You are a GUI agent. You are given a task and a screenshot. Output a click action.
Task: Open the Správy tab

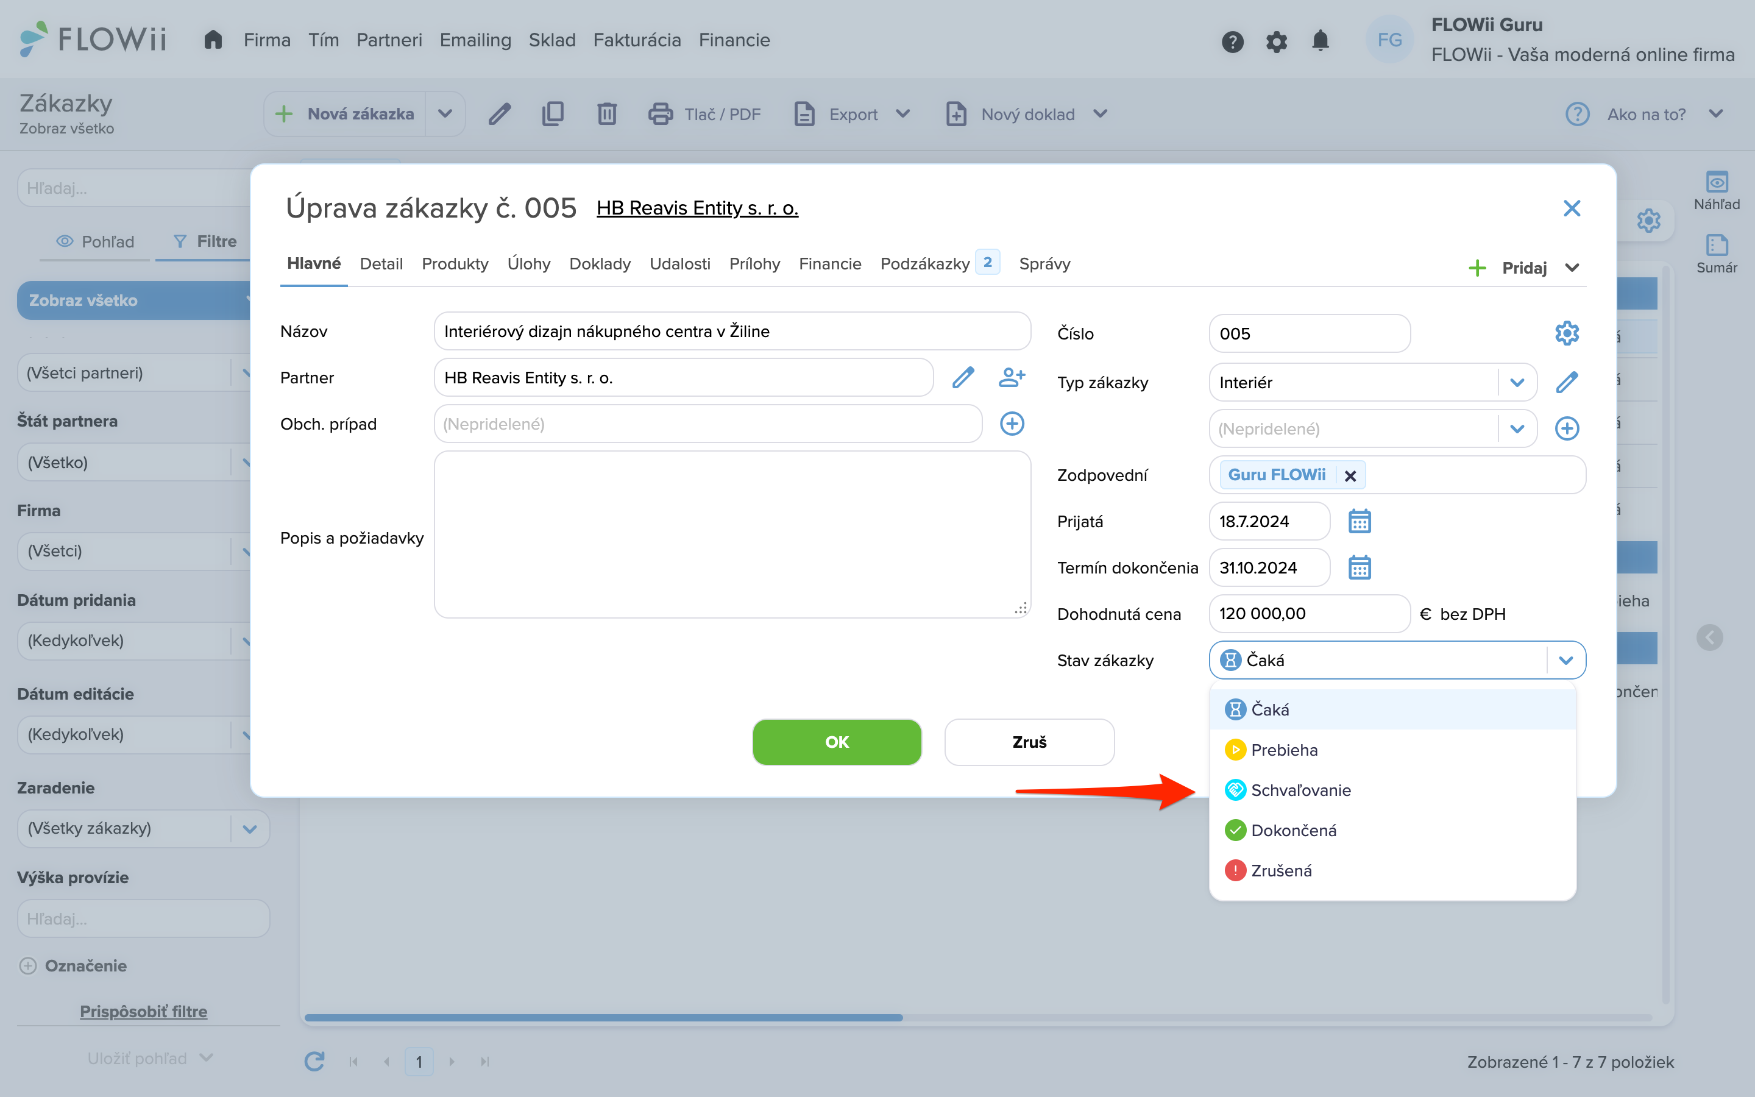tap(1044, 264)
